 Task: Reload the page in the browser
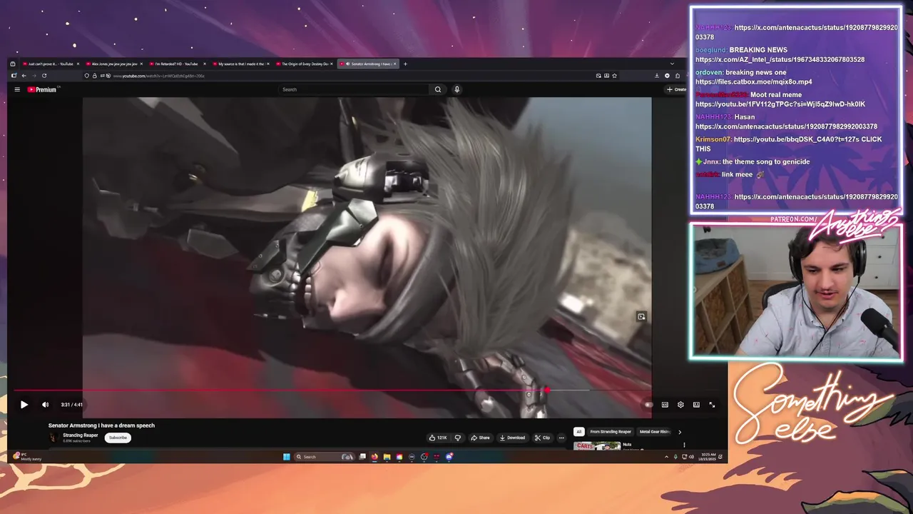[44, 76]
